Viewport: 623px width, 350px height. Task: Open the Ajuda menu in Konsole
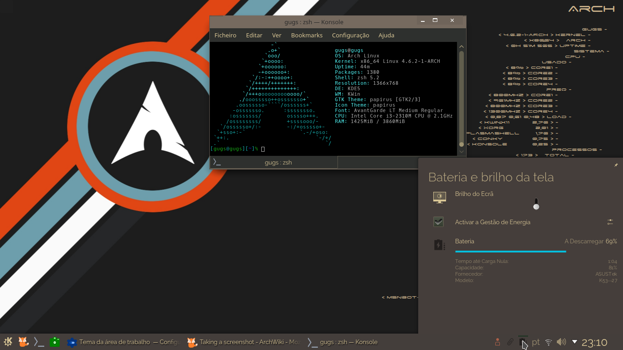coord(386,35)
